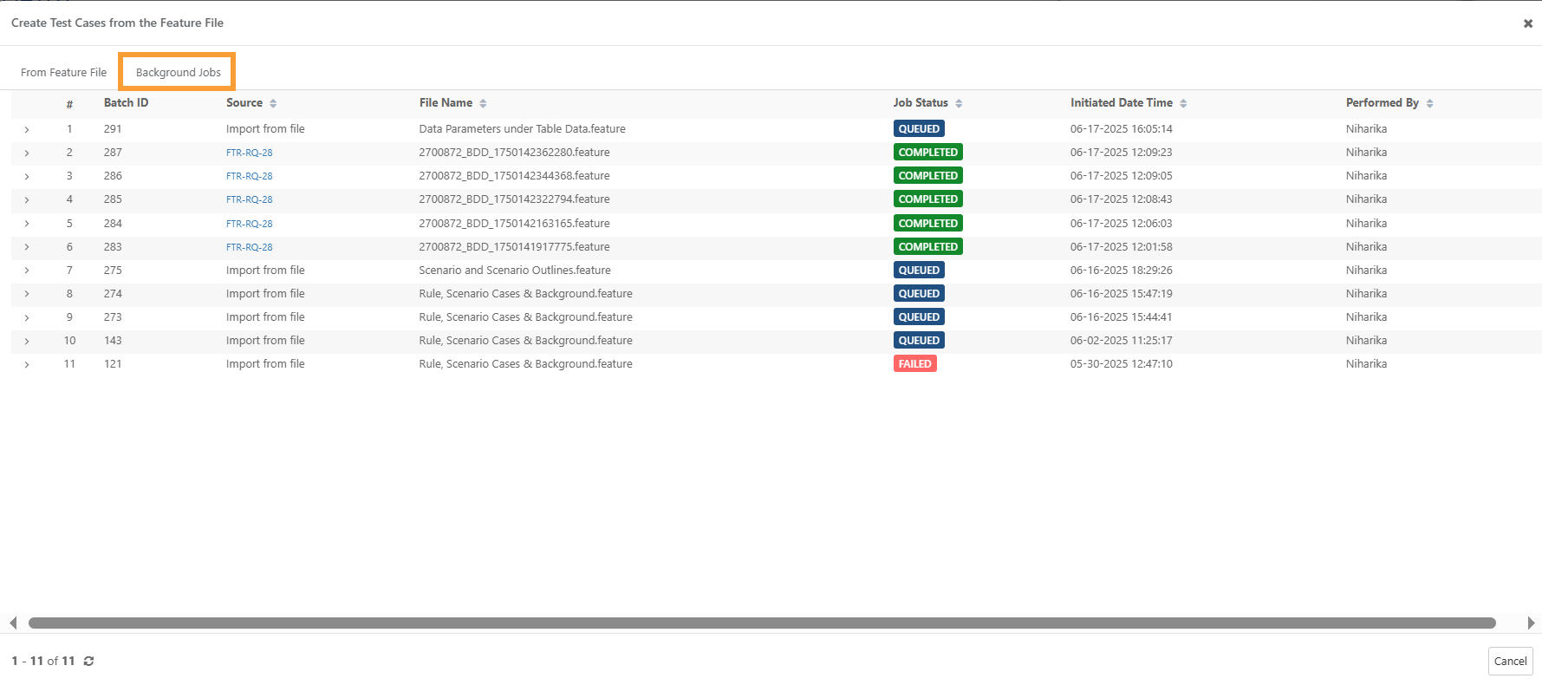Viewport: 1542px width, 685px height.
Task: Click file 2700872_BDD_1750142362280.feature
Action: click(514, 153)
